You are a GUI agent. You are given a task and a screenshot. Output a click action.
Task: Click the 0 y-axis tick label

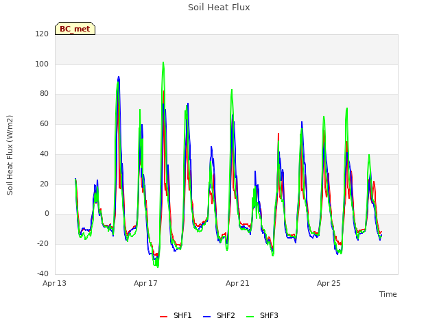pyautogui.click(x=47, y=214)
